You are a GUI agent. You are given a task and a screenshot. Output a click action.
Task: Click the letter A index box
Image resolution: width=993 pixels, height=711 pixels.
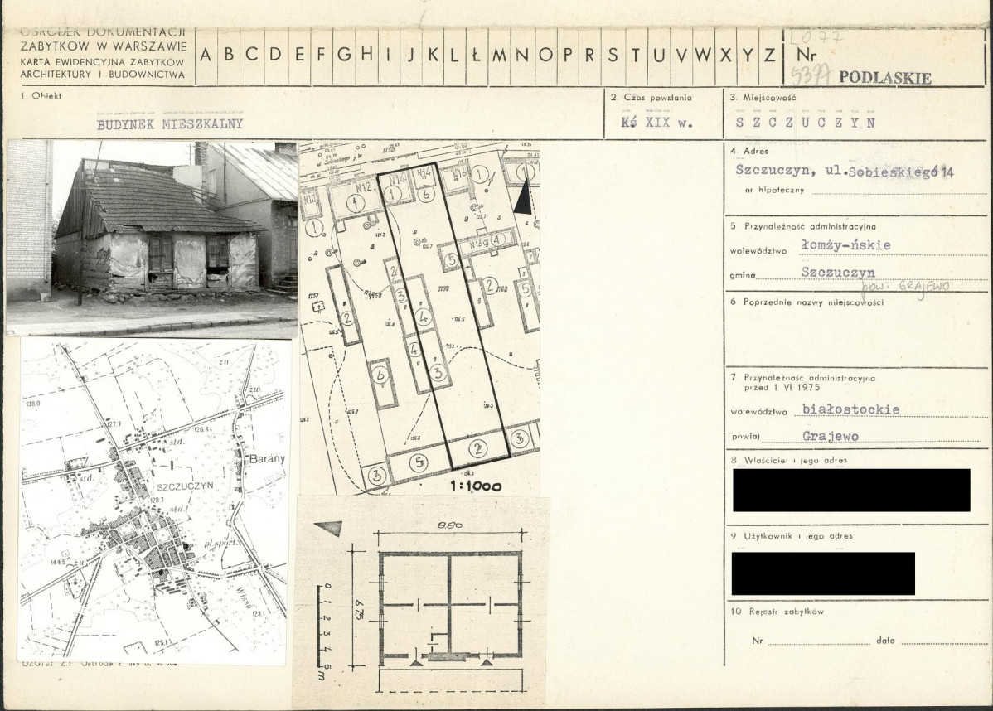tap(206, 56)
